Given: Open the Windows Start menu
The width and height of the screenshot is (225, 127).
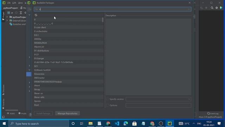Looking at the screenshot, I should tap(4, 123).
